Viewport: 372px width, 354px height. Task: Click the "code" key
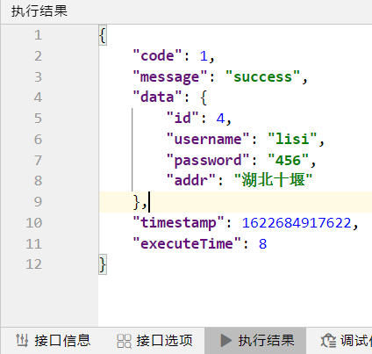pyautogui.click(x=158, y=55)
